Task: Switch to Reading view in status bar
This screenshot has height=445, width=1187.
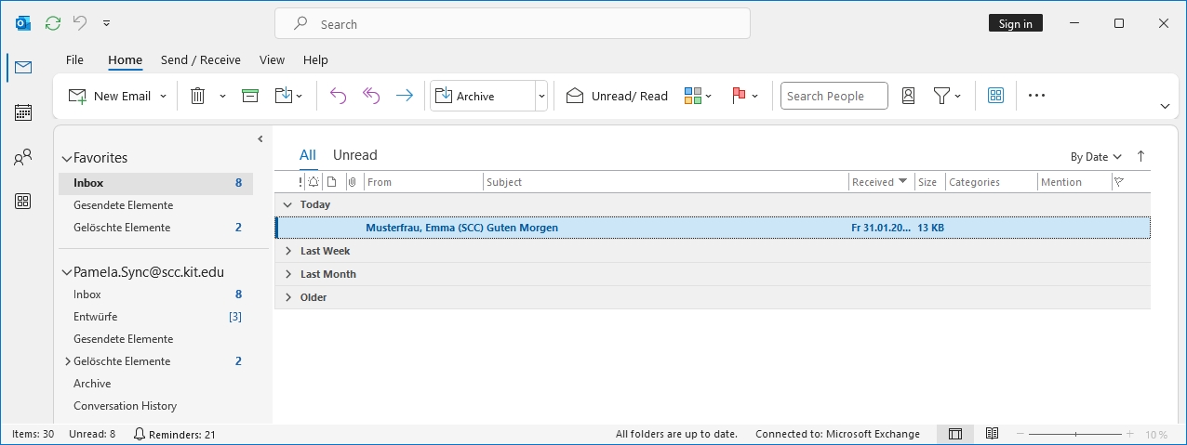Action: pos(992,434)
